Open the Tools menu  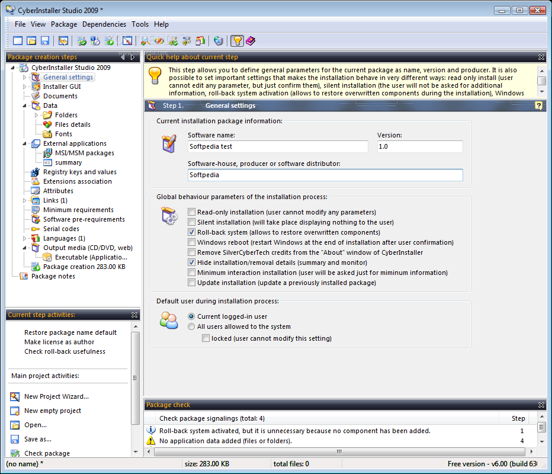point(140,24)
